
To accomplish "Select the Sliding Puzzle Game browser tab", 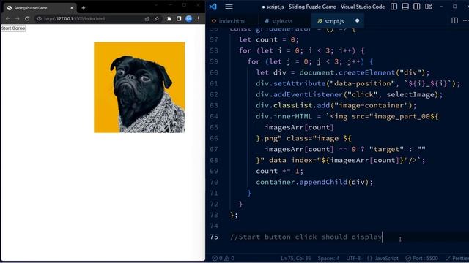I will (x=39, y=8).
